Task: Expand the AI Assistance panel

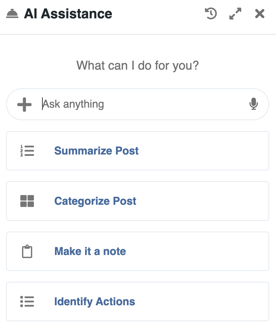Action: point(235,14)
